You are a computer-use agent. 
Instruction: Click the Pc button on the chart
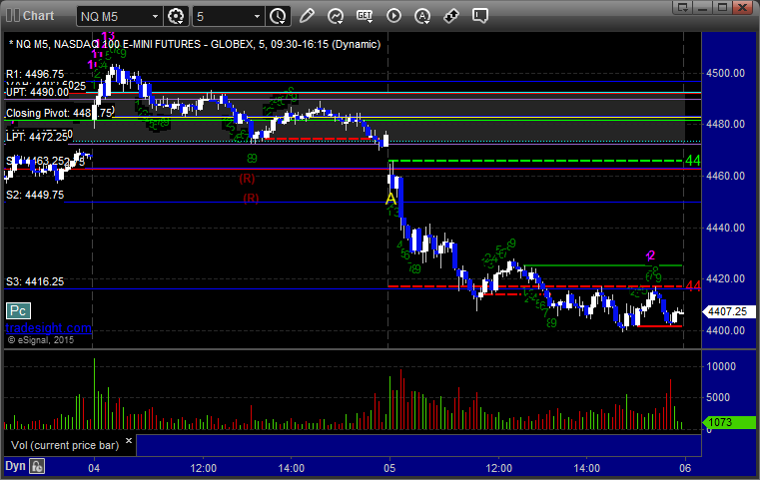tap(18, 311)
